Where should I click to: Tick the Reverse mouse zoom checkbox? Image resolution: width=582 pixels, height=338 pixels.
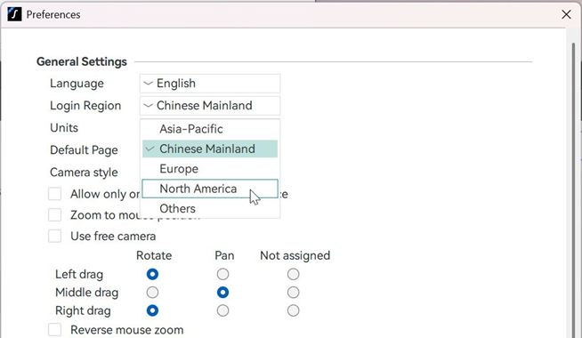54,329
